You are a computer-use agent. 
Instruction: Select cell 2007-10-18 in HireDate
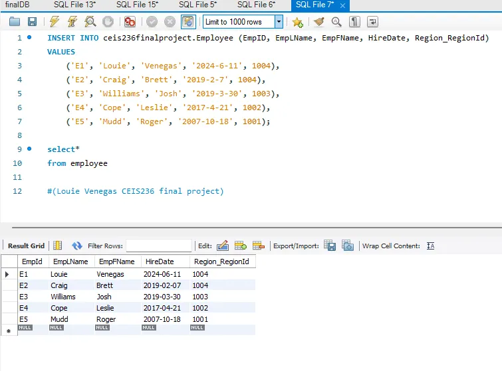165,319
